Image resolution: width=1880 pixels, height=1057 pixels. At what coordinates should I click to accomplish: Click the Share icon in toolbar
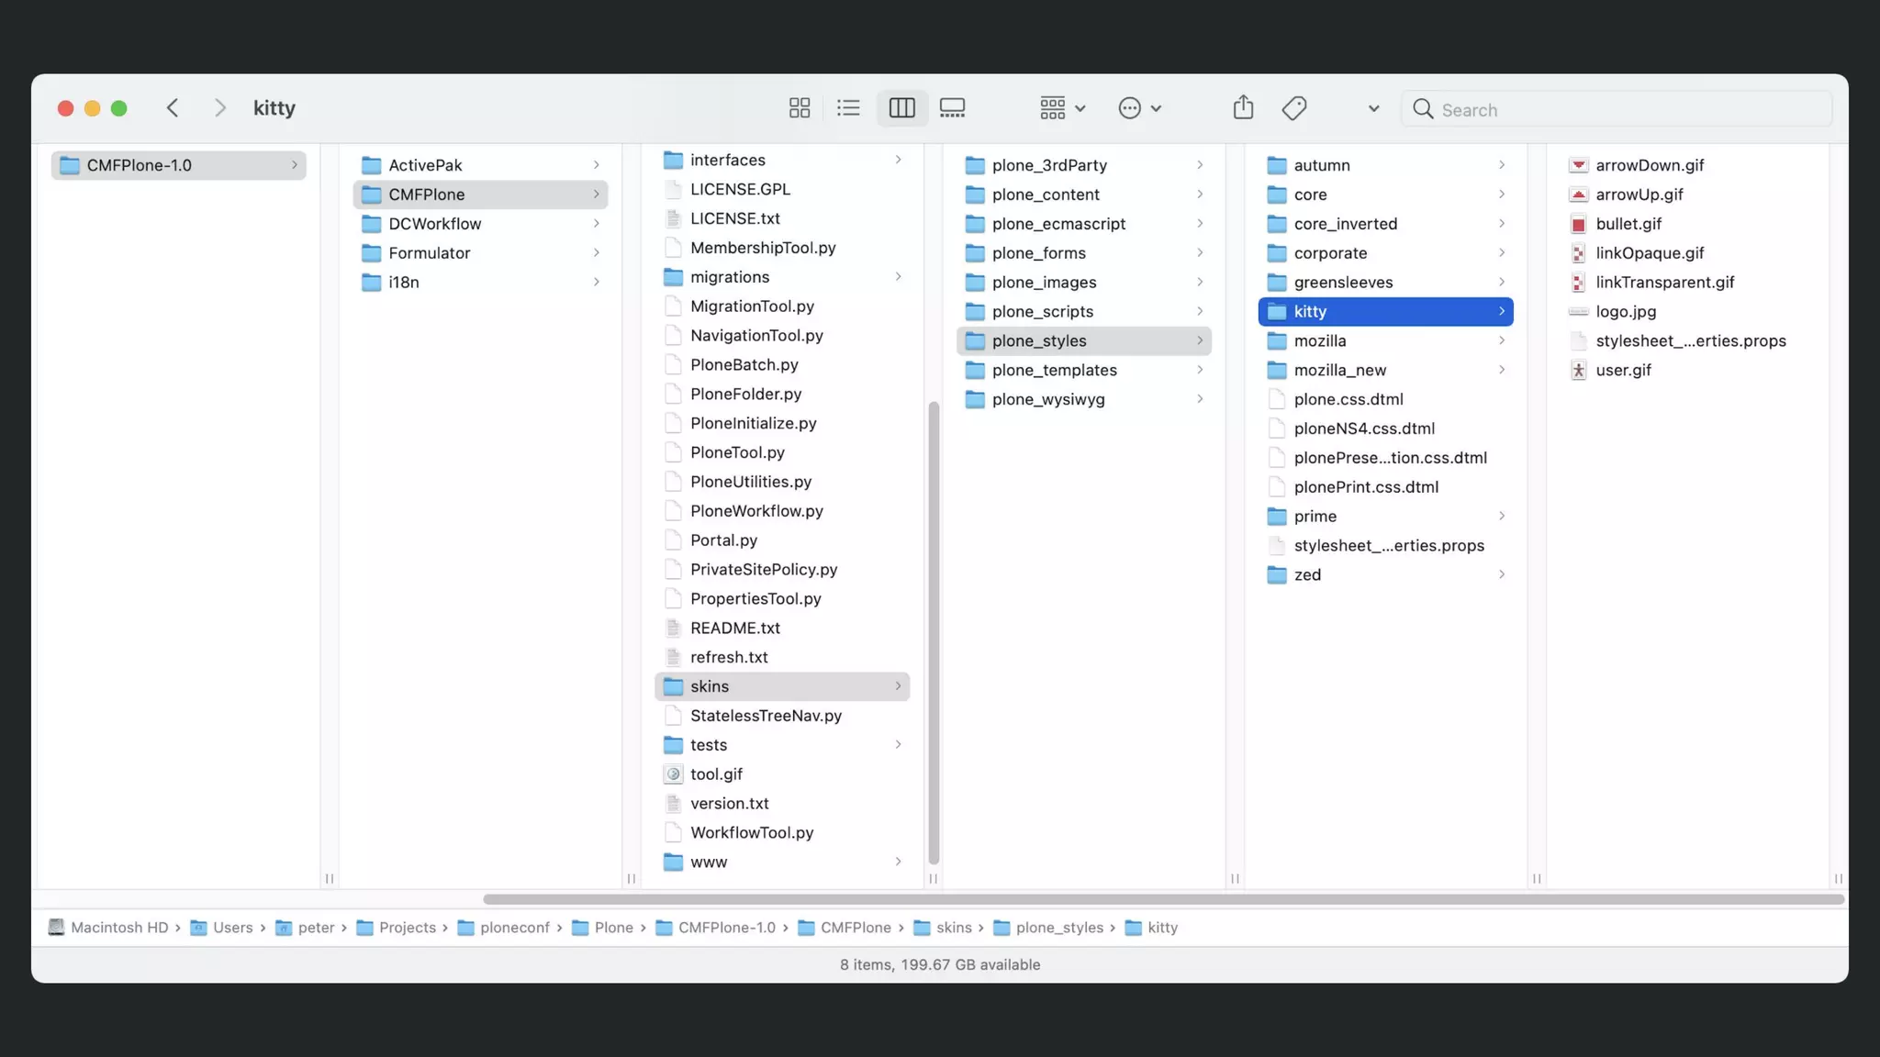pyautogui.click(x=1243, y=108)
